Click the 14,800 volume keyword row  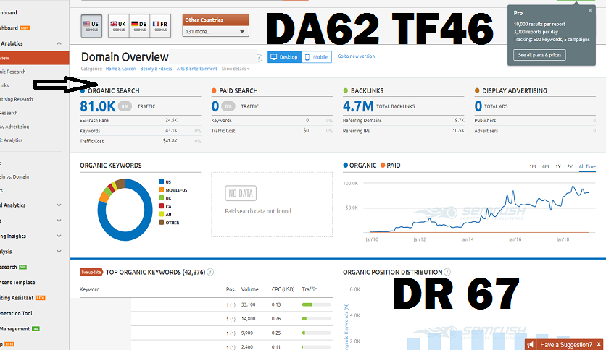207,319
